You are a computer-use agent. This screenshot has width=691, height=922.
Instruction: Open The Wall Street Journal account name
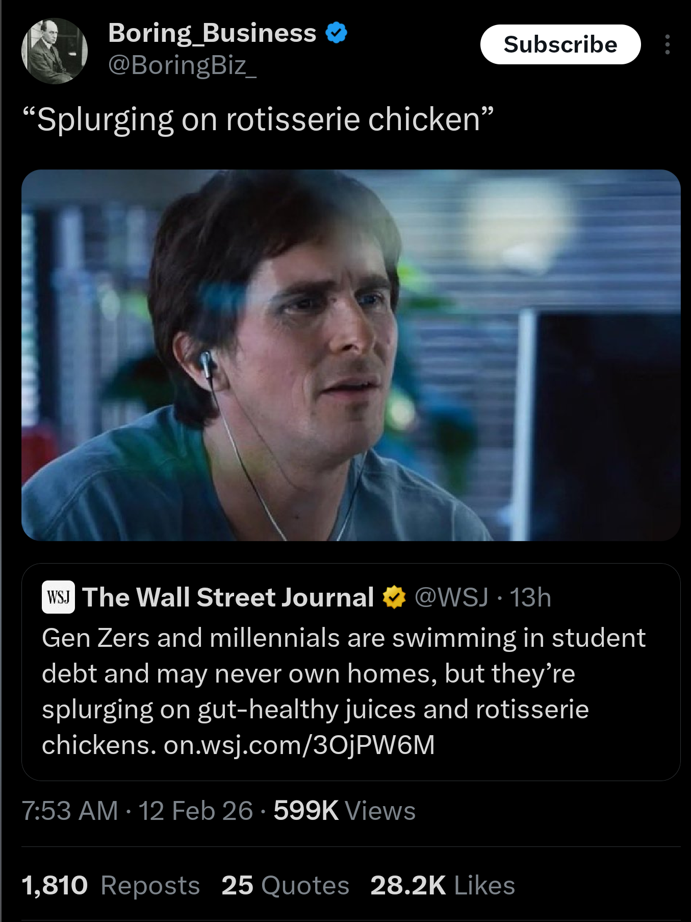[228, 597]
